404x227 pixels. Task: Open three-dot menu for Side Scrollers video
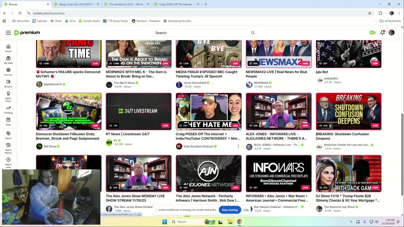(238, 146)
